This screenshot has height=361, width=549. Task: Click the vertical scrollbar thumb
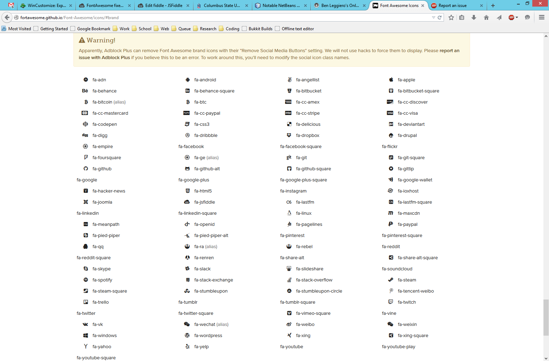coord(546,317)
